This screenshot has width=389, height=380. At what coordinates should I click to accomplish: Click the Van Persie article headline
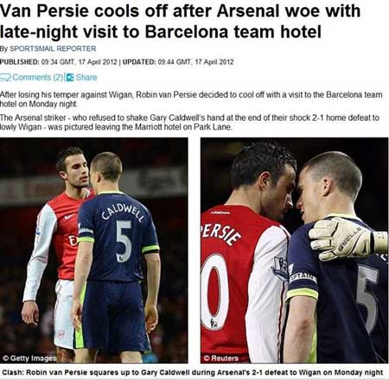pyautogui.click(x=181, y=21)
